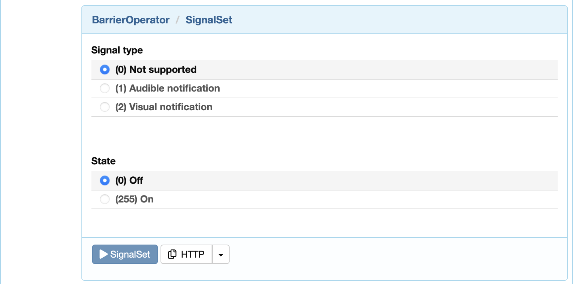This screenshot has width=573, height=284.
Task: Click the play icon on SignalSet button
Action: point(103,254)
